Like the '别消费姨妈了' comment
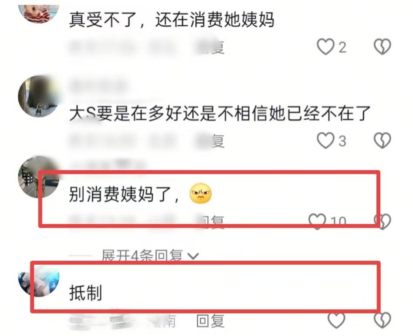The height and width of the screenshot is (336, 413). [x=317, y=221]
